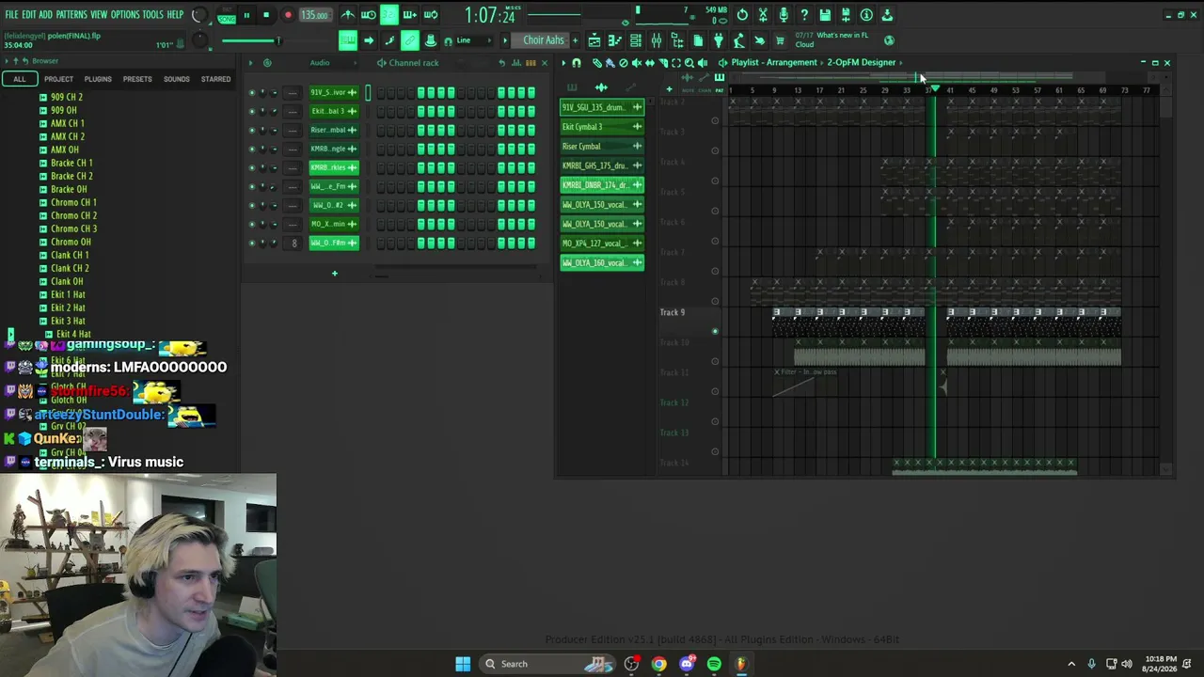Switch to the PLUGINS browser tab

pyautogui.click(x=98, y=79)
